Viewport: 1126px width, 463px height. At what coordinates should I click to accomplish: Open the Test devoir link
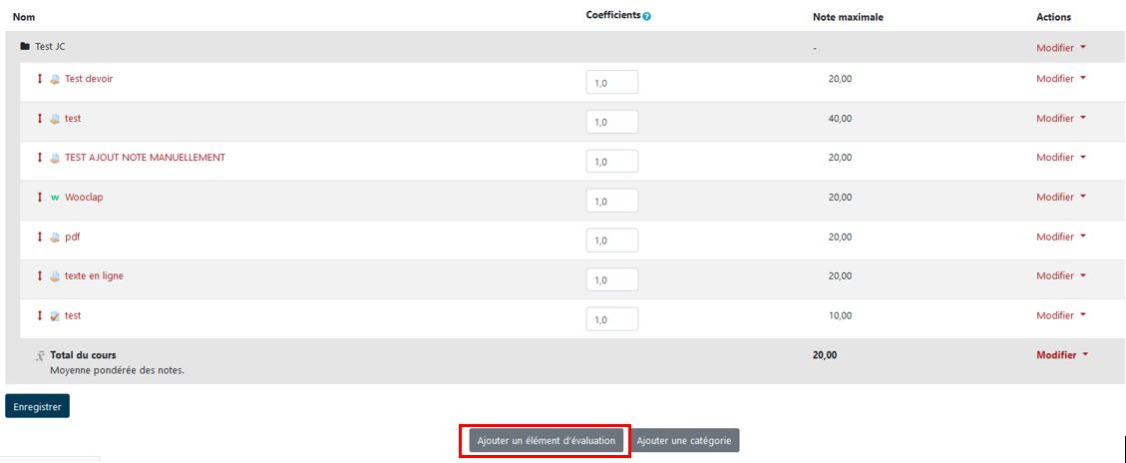(x=89, y=79)
